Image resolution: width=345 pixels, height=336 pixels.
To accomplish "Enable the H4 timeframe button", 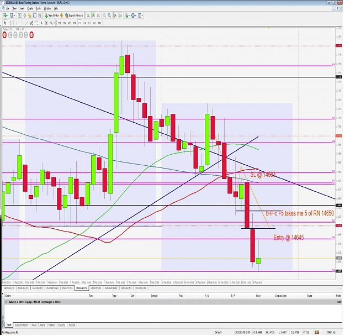I will point(84,23).
